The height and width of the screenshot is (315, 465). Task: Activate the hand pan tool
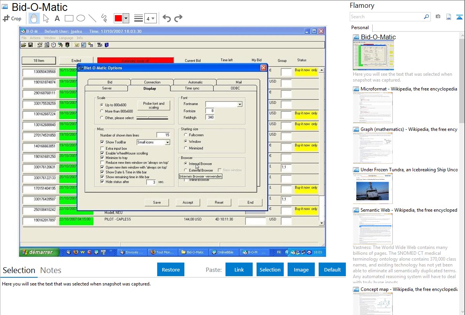34,18
